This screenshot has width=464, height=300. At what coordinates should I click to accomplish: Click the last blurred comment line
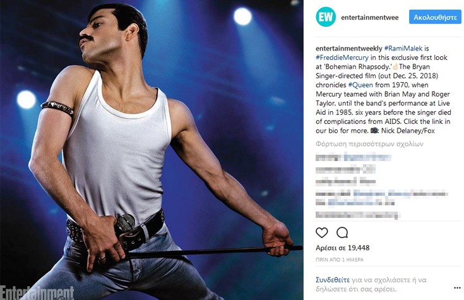pyautogui.click(x=358, y=215)
